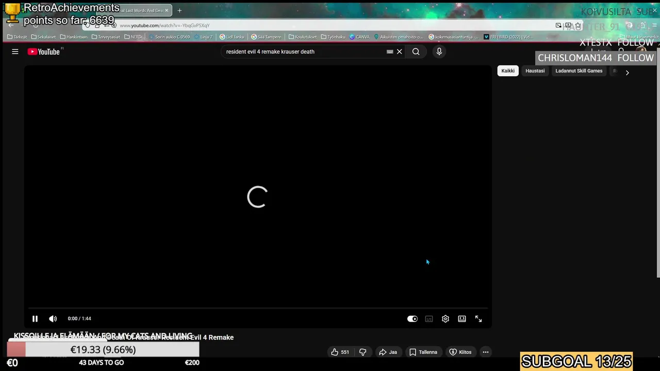660x371 pixels.
Task: Switch to theater mode
Action: pyautogui.click(x=462, y=319)
